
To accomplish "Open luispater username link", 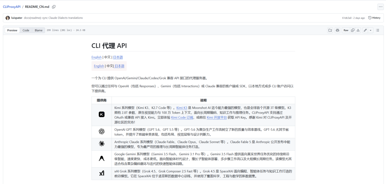I will coord(17,18).
